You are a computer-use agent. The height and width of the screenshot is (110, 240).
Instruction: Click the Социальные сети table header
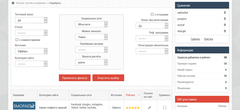[81, 95]
